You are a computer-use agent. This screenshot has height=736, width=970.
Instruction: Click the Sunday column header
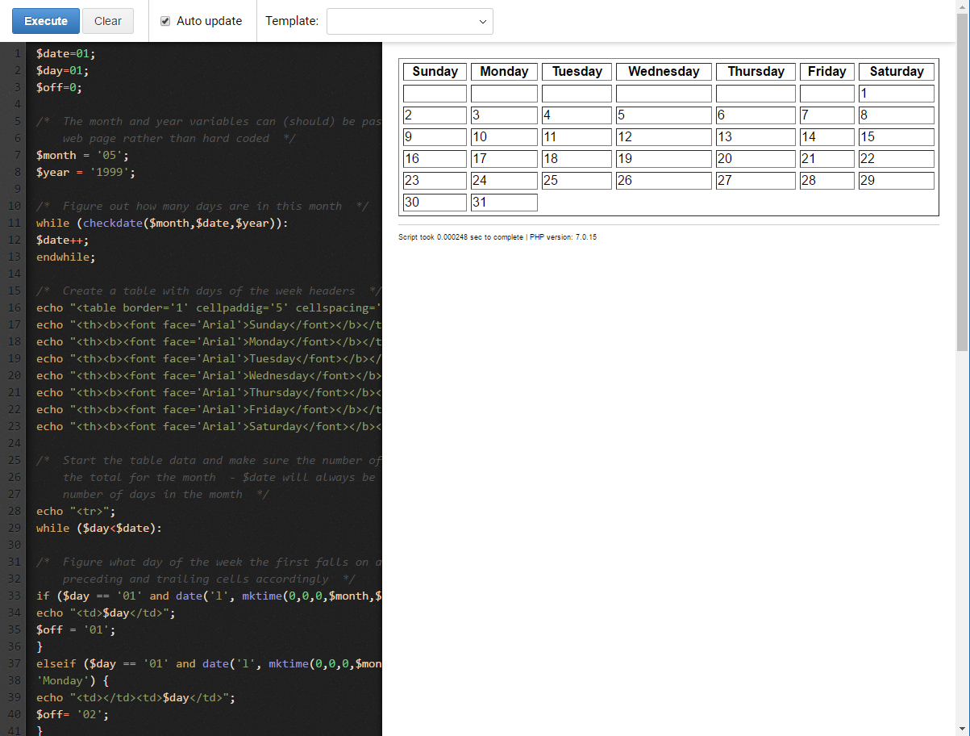435,72
